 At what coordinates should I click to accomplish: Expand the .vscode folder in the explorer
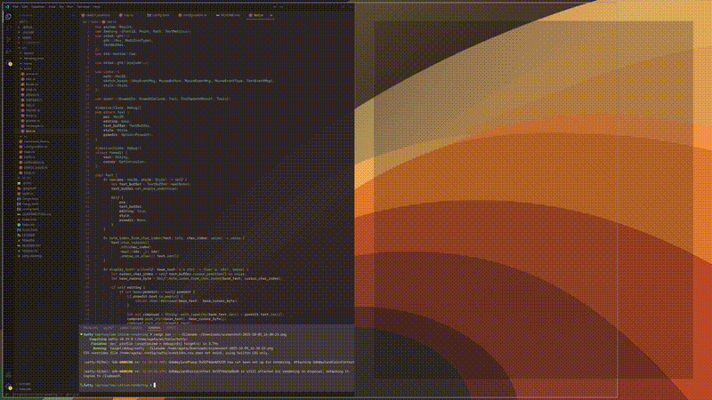pyautogui.click(x=28, y=32)
